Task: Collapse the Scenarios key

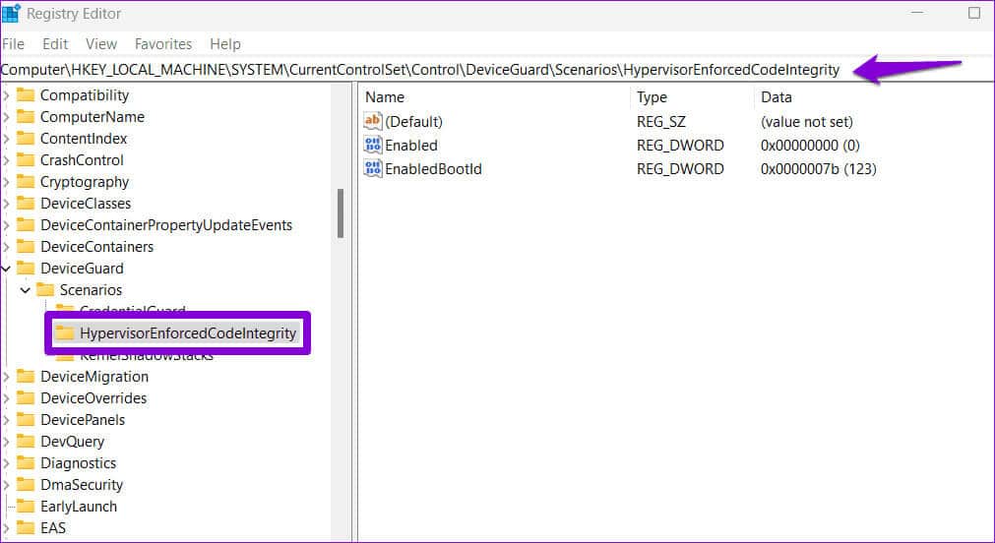Action: (26, 290)
